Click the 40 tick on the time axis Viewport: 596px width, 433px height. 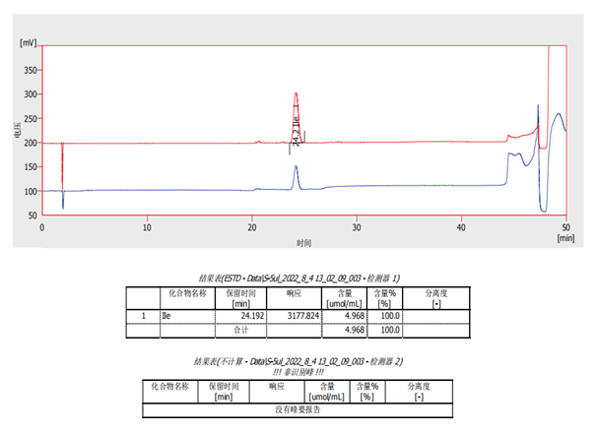click(461, 227)
